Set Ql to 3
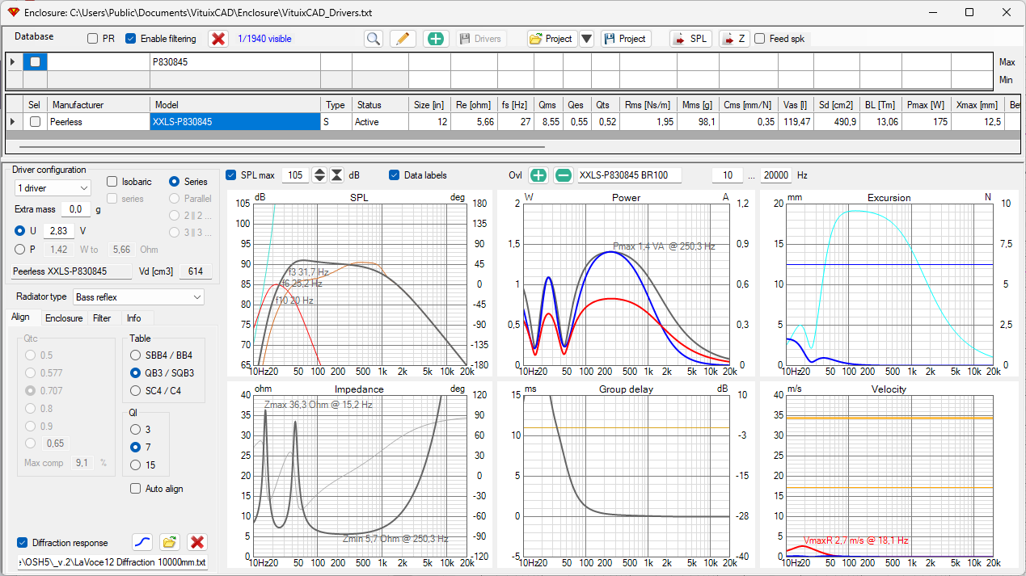Image resolution: width=1026 pixels, height=576 pixels. (x=136, y=429)
